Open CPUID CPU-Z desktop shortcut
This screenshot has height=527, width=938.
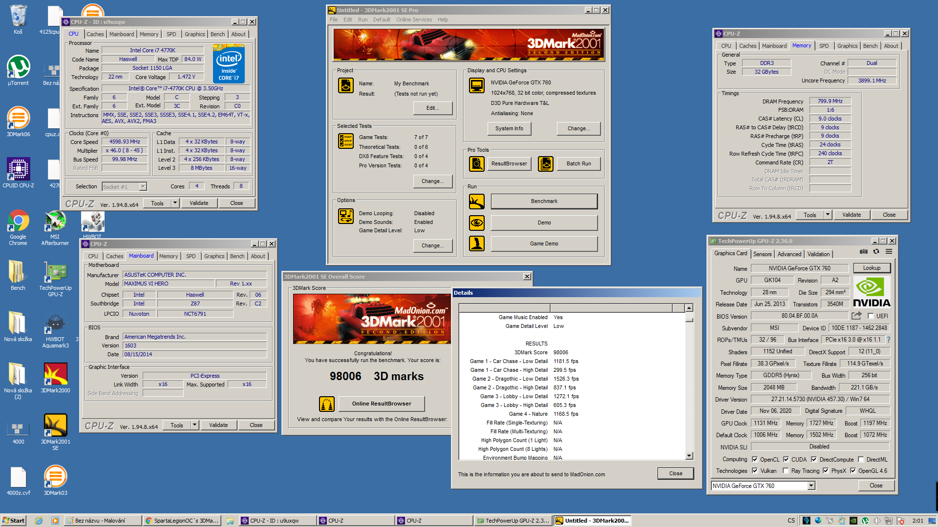pos(18,172)
